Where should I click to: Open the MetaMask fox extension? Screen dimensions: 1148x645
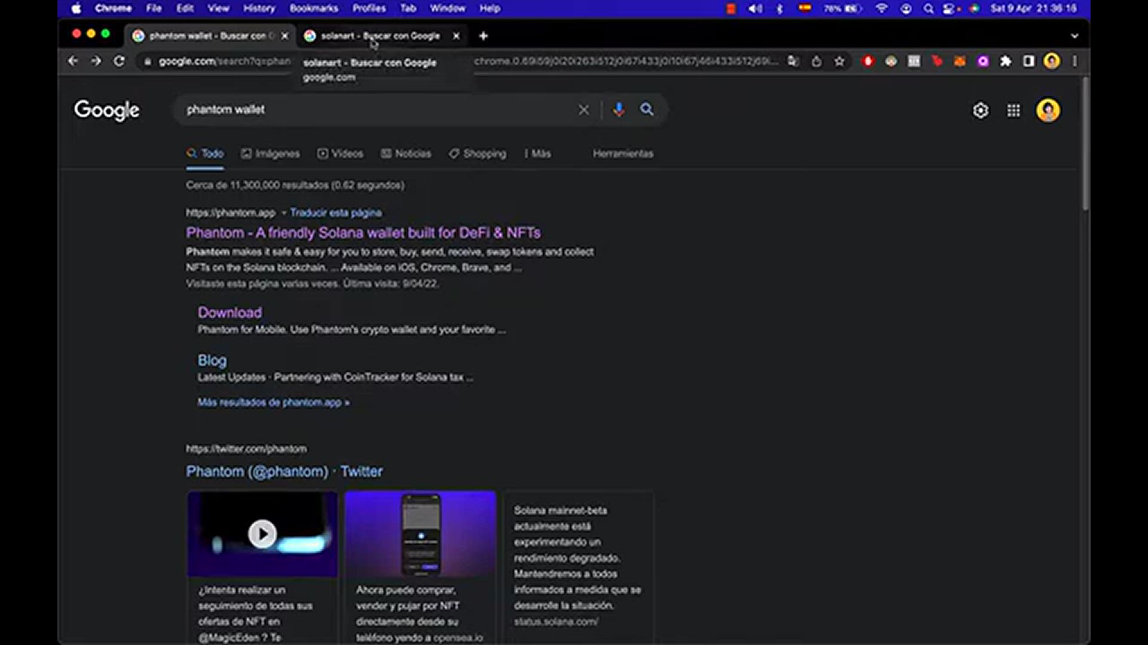pos(960,61)
